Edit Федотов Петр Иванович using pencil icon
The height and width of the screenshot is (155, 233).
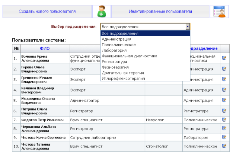tap(224, 120)
